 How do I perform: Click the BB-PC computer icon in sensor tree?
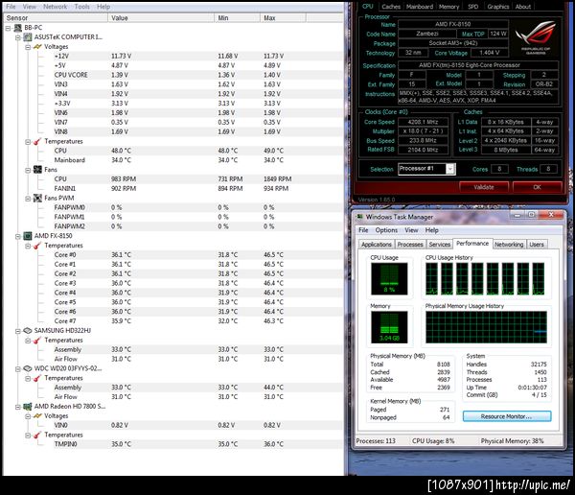[x=17, y=28]
